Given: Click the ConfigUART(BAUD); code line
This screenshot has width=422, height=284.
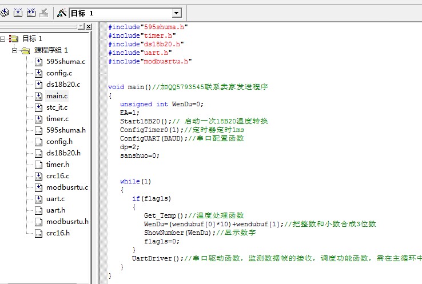Looking at the screenshot, I should (x=182, y=138).
